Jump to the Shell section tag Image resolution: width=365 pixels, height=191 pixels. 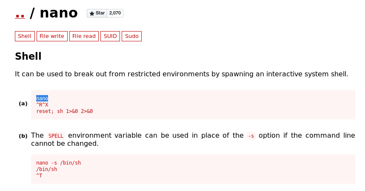pos(25,36)
